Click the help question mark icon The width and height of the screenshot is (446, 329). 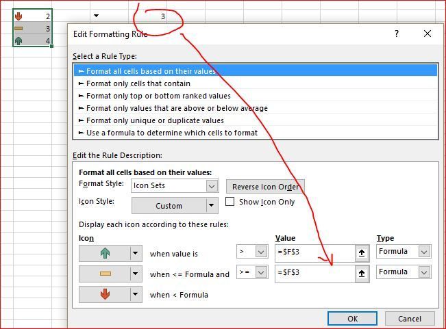click(397, 34)
